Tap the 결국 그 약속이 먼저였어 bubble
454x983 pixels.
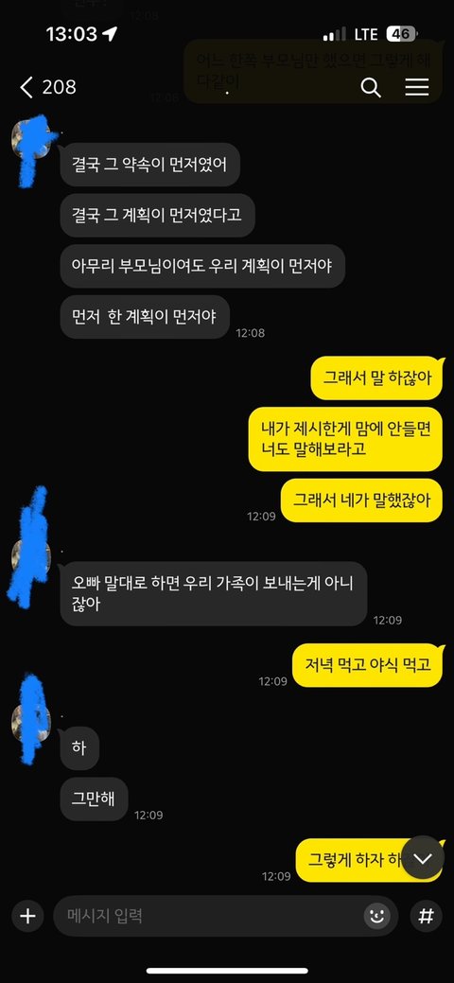click(x=149, y=165)
